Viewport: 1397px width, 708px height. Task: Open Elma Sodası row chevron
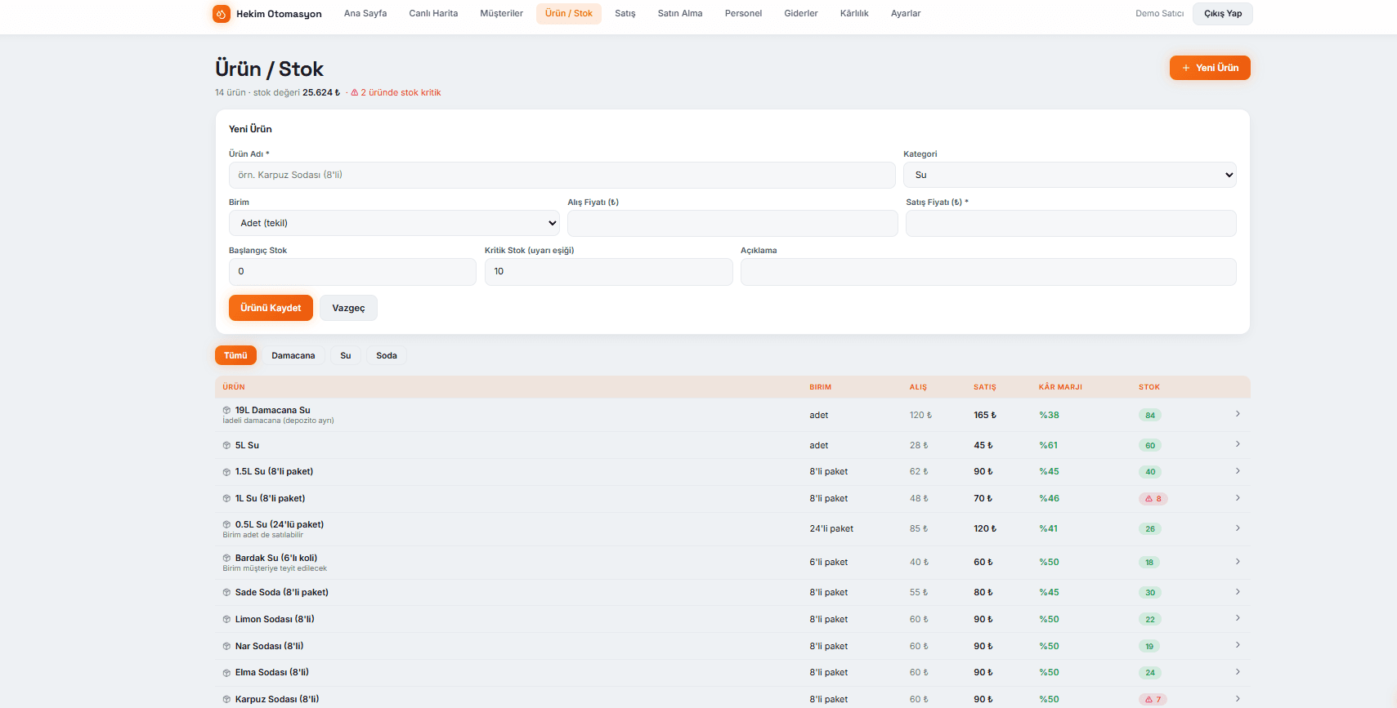(x=1238, y=672)
